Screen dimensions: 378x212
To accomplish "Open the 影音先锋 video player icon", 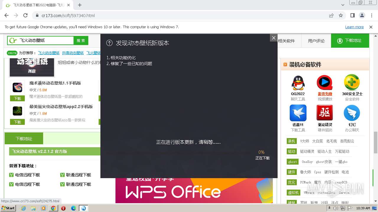I will (325, 83).
